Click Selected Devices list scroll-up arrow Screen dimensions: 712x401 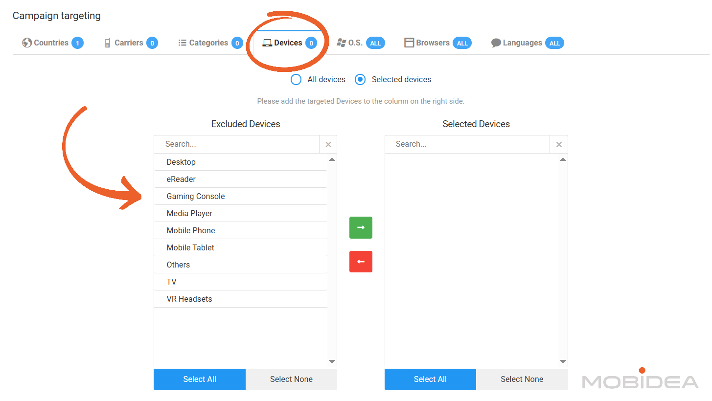(x=563, y=159)
